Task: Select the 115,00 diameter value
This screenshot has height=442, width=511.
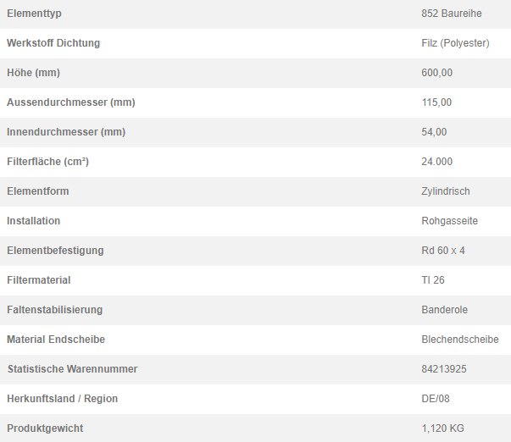Action: tap(436, 102)
